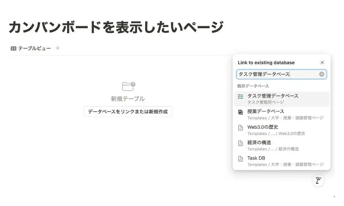This screenshot has width=344, height=206.
Task: Select Web3.0の歴史 from results
Action: coord(282,130)
